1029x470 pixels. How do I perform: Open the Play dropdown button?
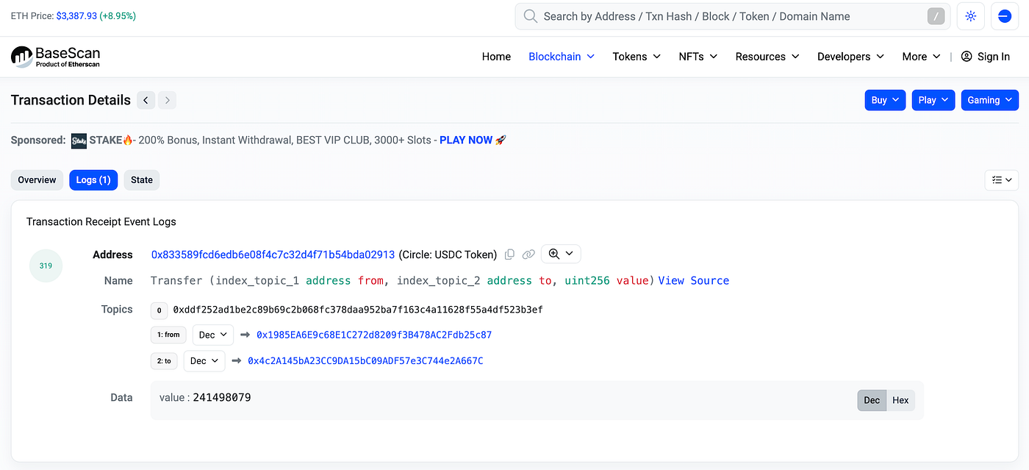point(933,100)
